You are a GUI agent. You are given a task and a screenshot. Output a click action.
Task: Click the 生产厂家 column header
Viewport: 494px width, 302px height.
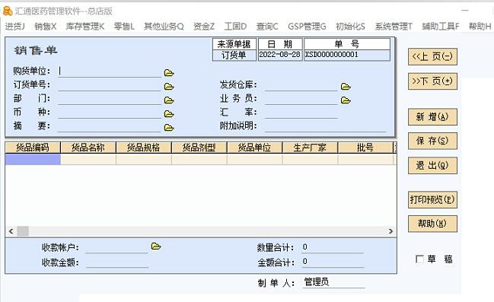tap(310, 148)
